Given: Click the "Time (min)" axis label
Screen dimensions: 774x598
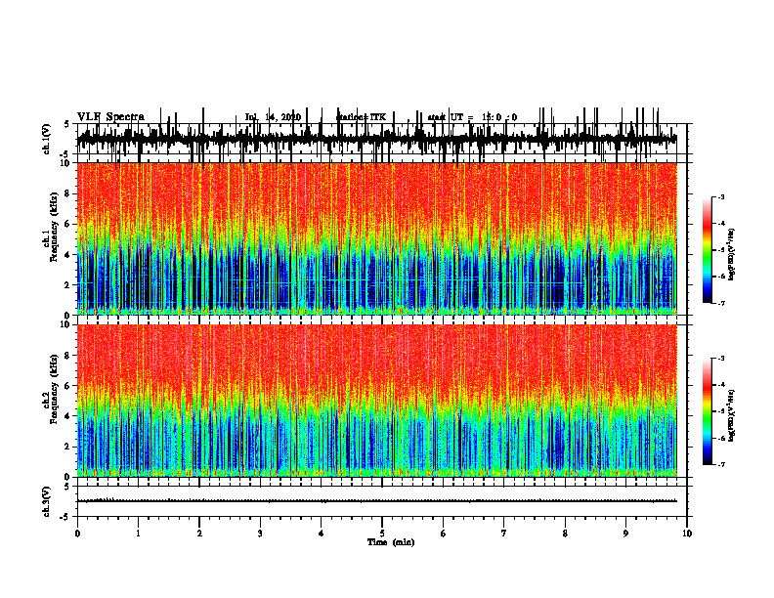Looking at the screenshot, I should tap(391, 542).
